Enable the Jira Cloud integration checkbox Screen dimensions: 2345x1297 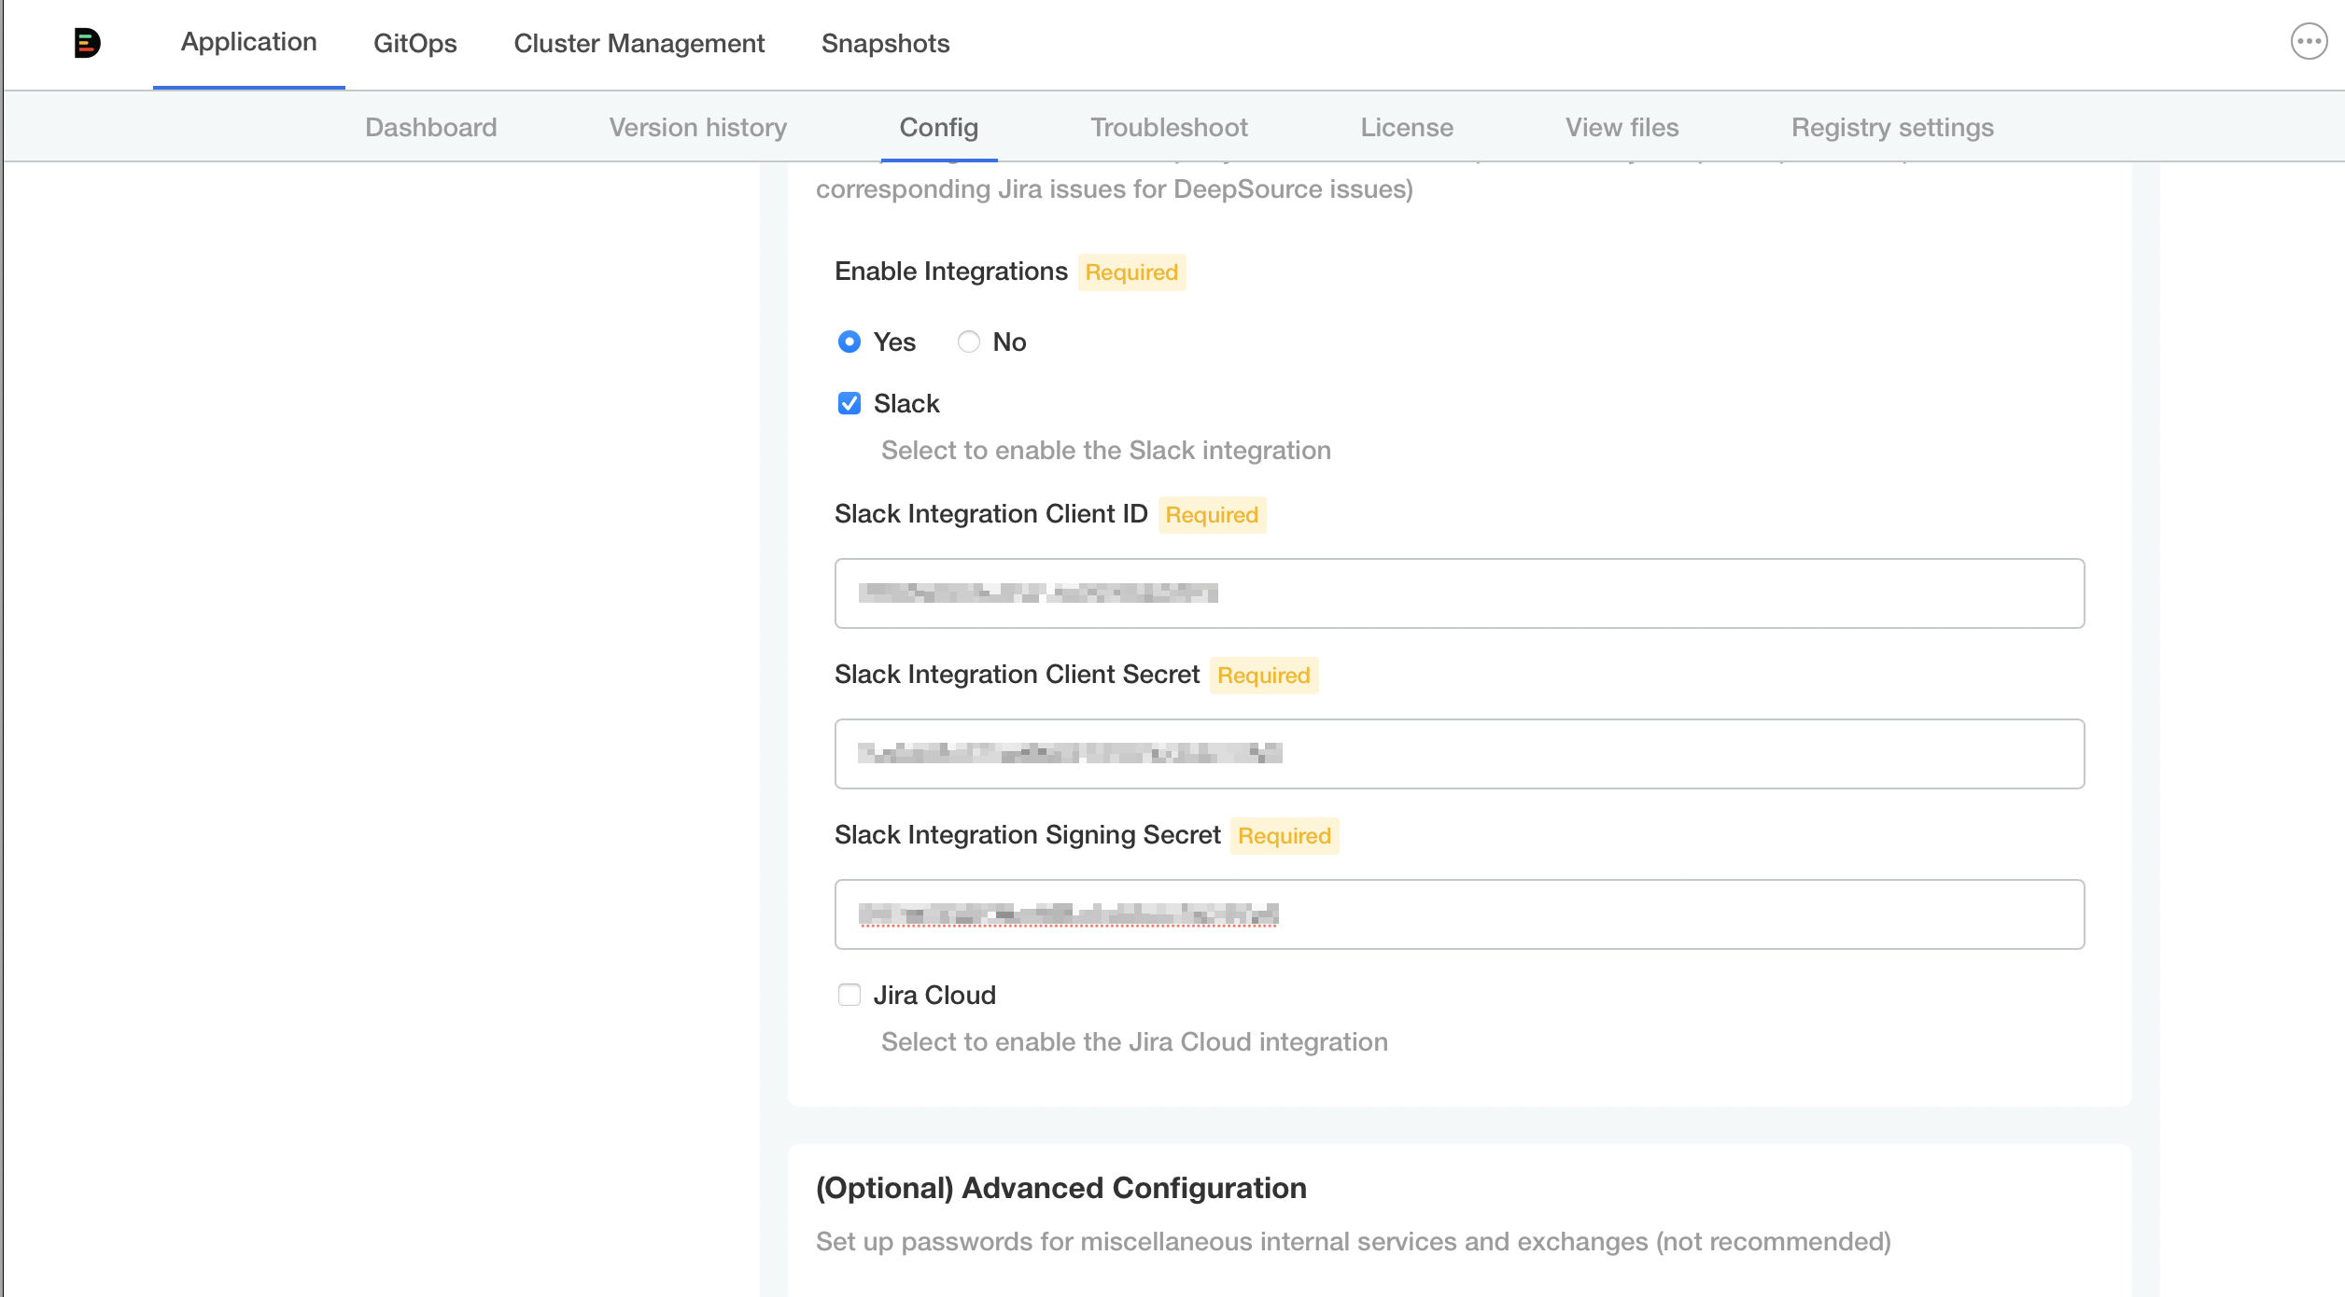click(x=849, y=995)
